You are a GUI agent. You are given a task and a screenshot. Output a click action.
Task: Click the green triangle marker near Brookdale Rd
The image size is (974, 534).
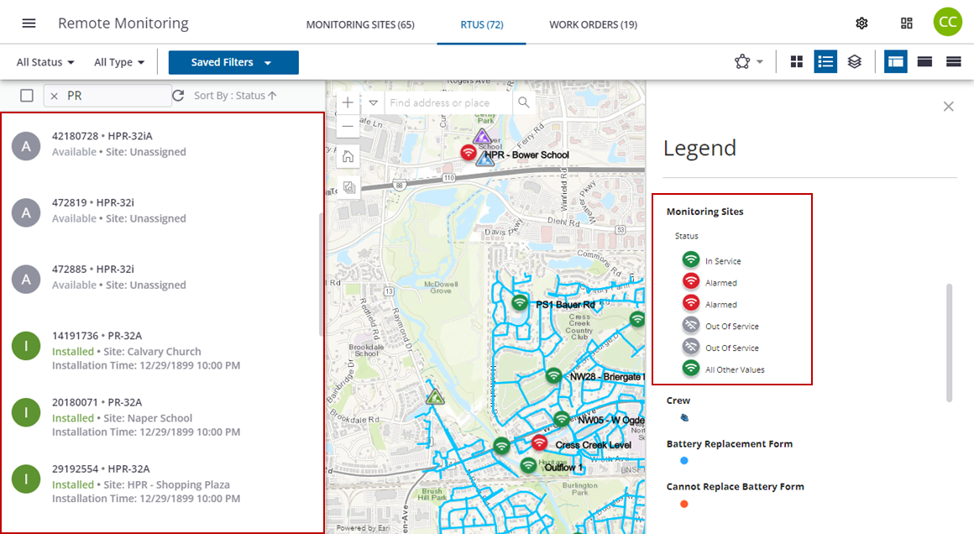coord(436,396)
